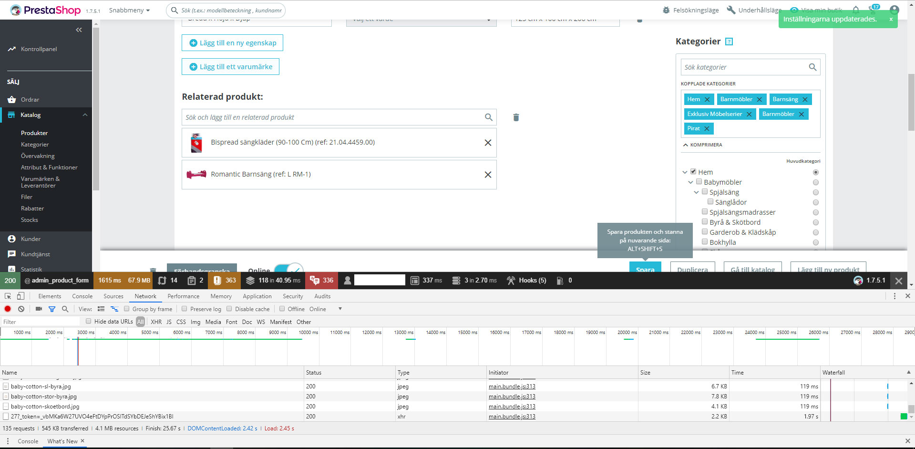Open the trophy icon with badge 17
Image resolution: width=915 pixels, height=449 pixels.
874,9
